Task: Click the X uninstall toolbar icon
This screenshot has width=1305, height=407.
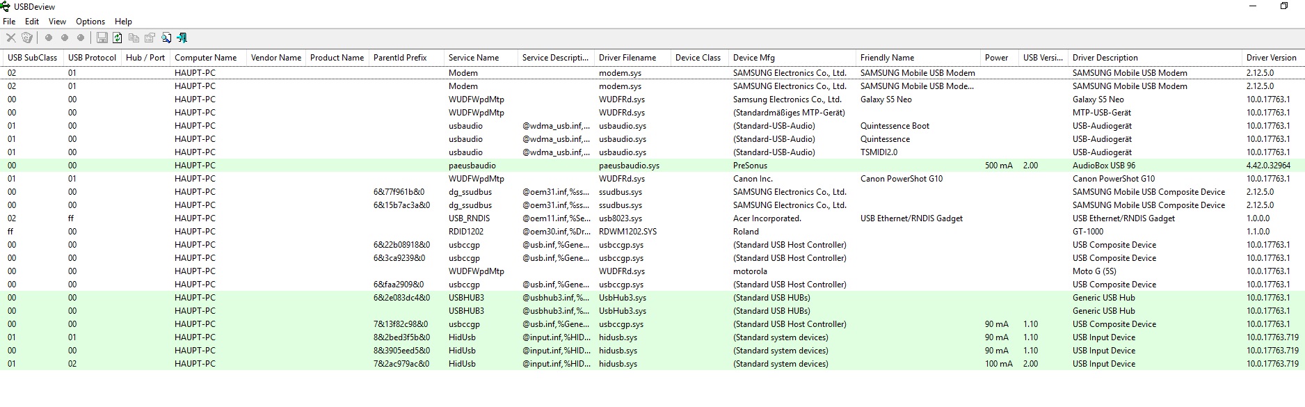Action: coord(10,38)
